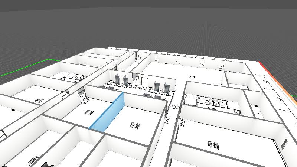This screenshot has width=297, height=167.
Task: Click the 商铺 label left of blue wall
Action: click(x=89, y=112)
